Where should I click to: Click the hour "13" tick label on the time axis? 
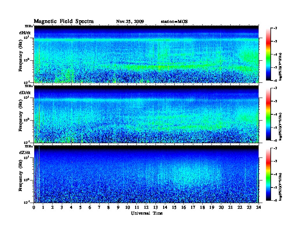156,207
